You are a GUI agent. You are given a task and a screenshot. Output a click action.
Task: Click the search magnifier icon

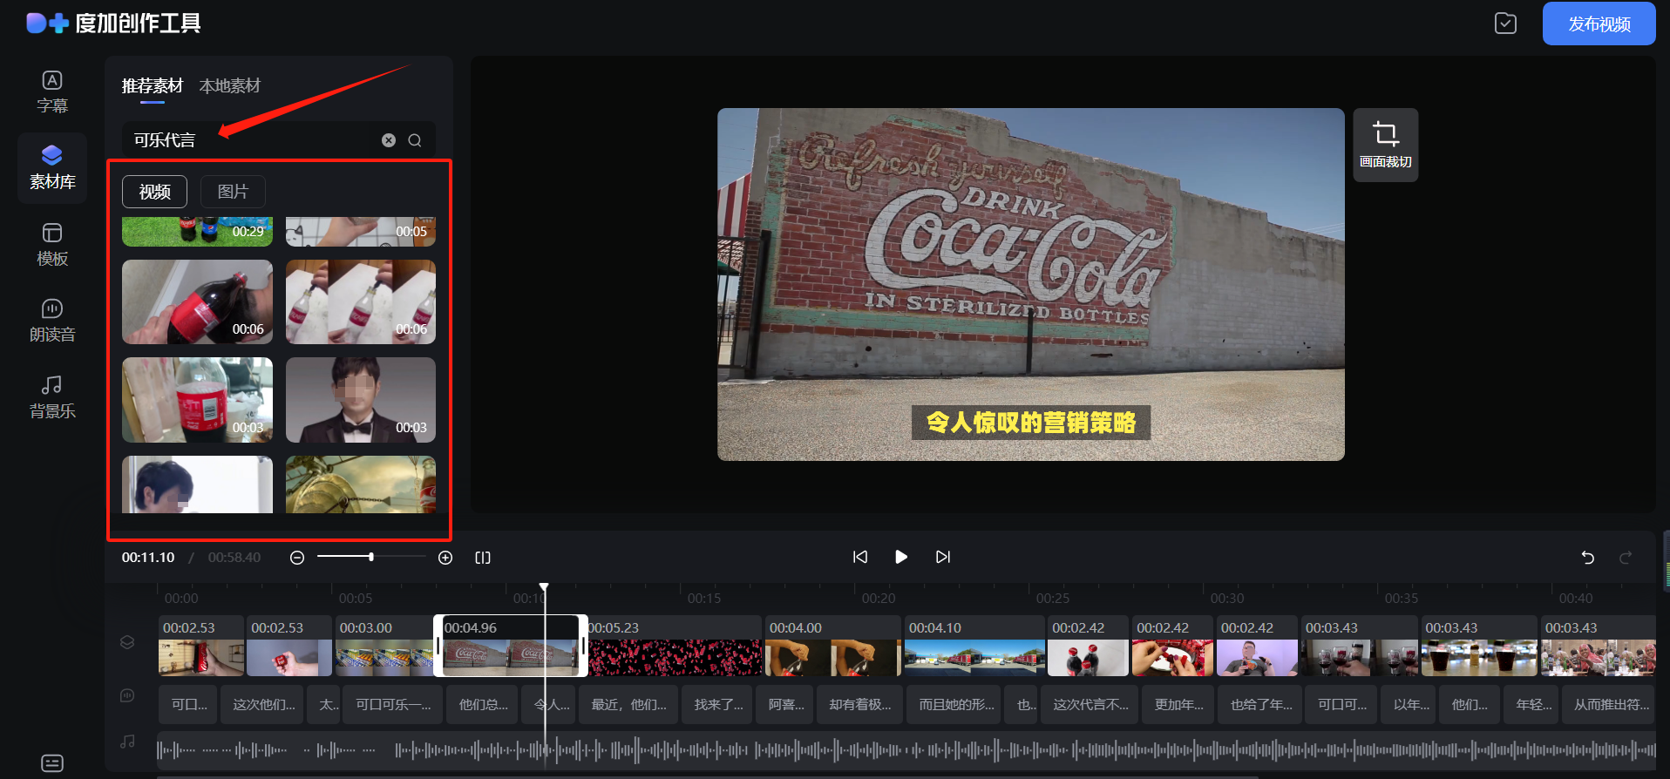[x=415, y=140]
